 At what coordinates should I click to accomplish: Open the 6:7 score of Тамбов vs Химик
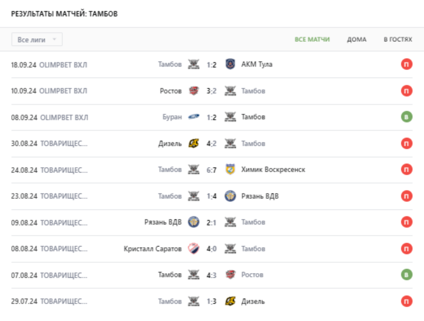pos(212,170)
